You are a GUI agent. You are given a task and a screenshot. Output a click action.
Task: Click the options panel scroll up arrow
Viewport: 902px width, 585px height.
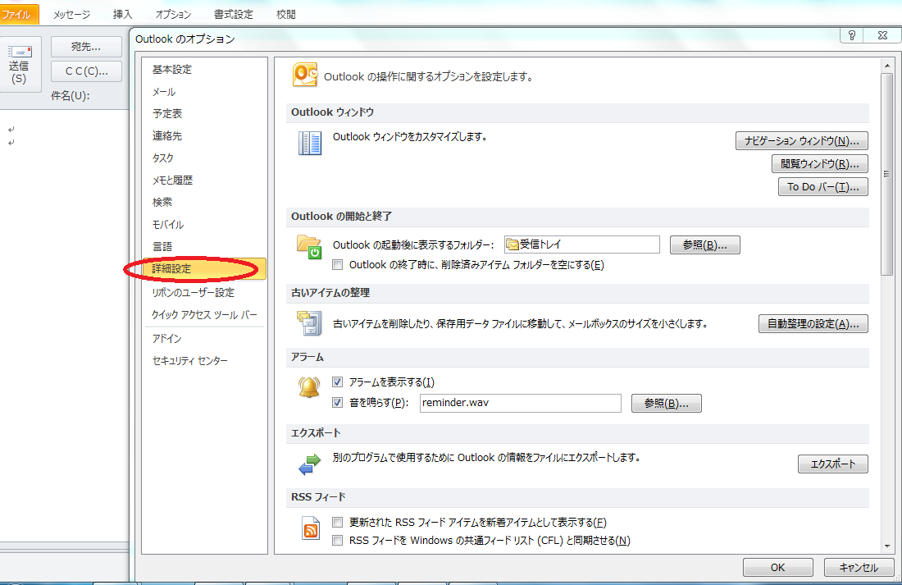887,66
